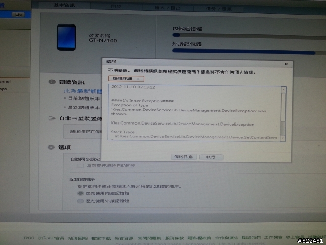Screen dimensions: 326x245
Task: Click the timestamp 2012-11-10 02:13:12
Action: click(133, 87)
